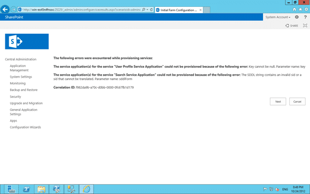Screen dimensions: 310x194
Task: Select the Correlation ID value text
Action: point(105,87)
